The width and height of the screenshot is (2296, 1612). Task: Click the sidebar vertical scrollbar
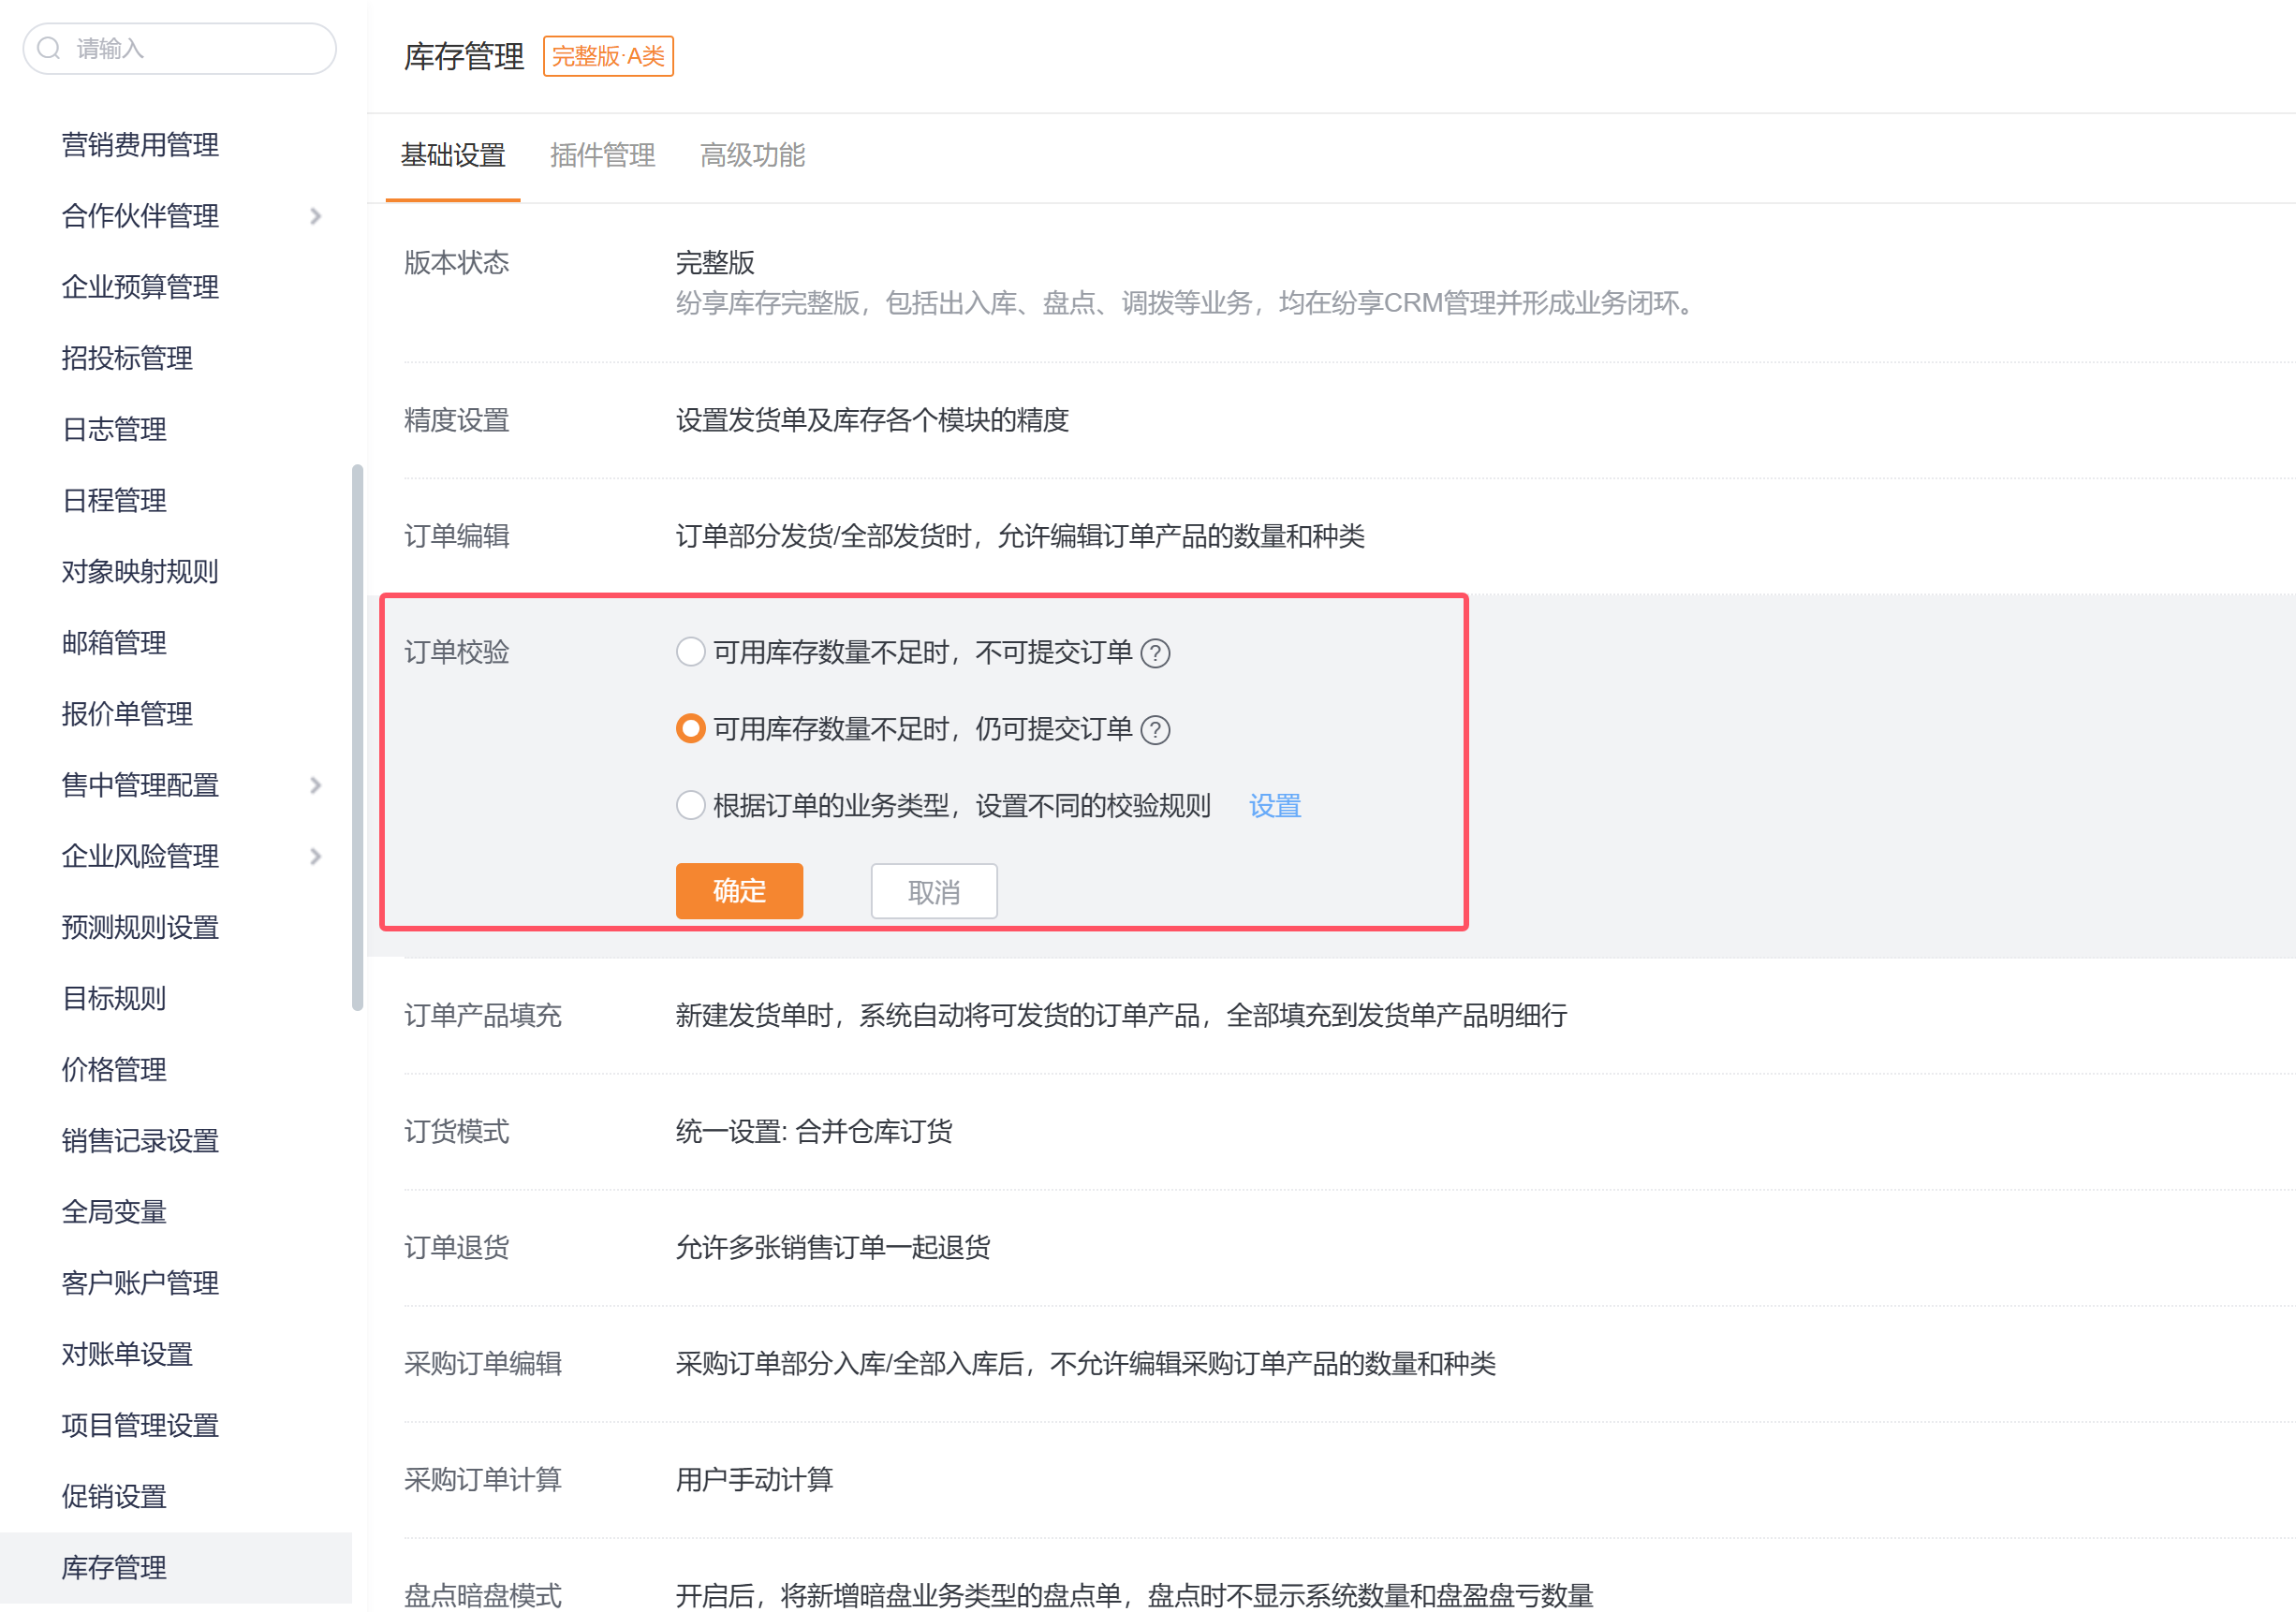(357, 737)
